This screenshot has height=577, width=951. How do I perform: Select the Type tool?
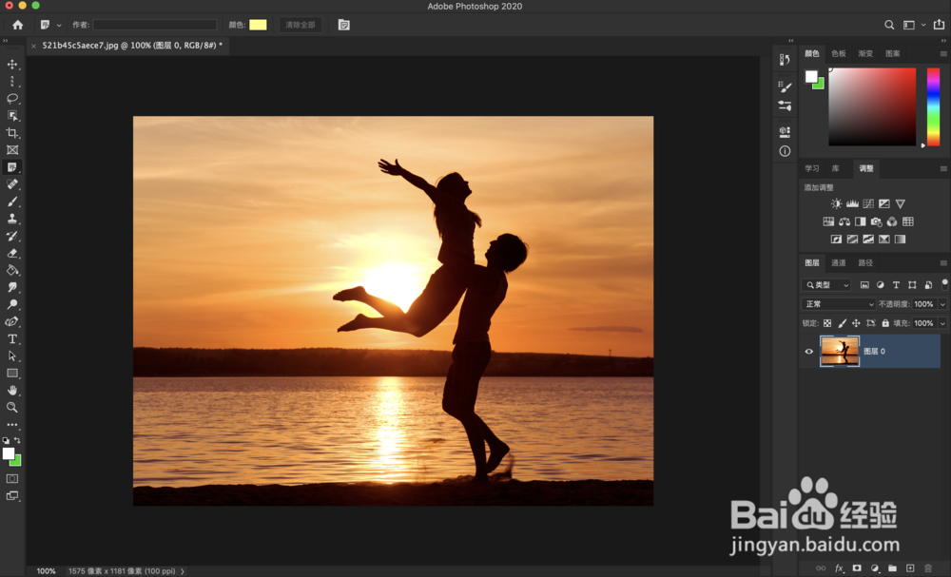pos(12,338)
